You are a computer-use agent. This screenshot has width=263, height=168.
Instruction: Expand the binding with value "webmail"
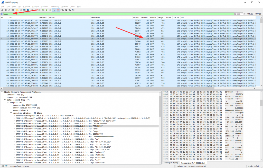point(14,152)
